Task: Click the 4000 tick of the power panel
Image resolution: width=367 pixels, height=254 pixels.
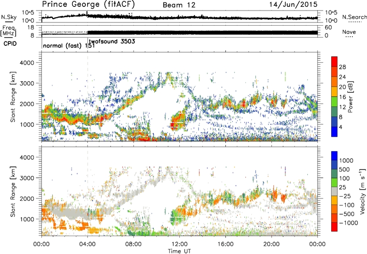Action: click(x=27, y=63)
